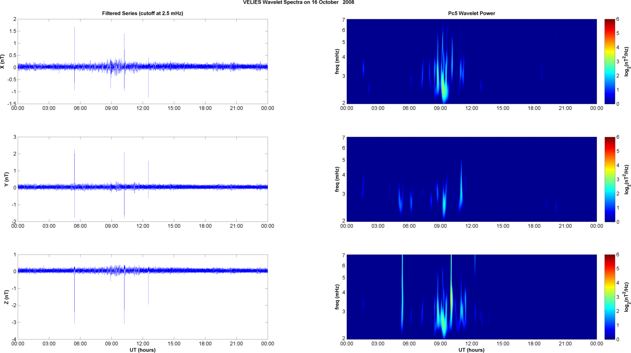Click the upward spike near 12:30 in the Y series
The image size is (631, 353).
pyautogui.click(x=148, y=174)
